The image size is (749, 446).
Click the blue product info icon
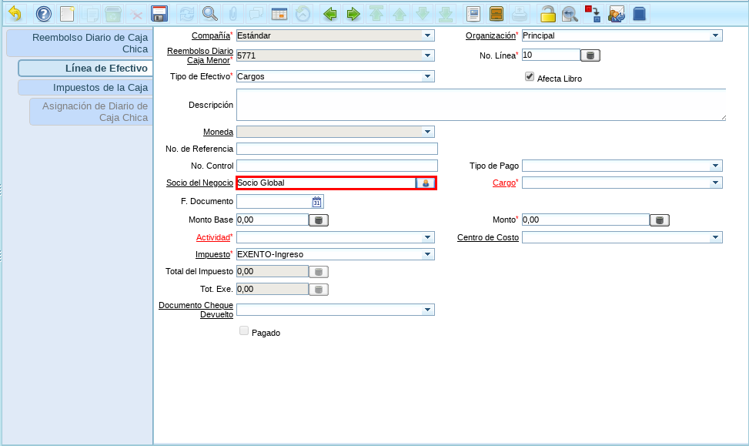[639, 14]
